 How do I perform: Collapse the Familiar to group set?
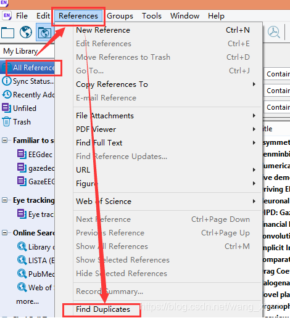pos(4,141)
